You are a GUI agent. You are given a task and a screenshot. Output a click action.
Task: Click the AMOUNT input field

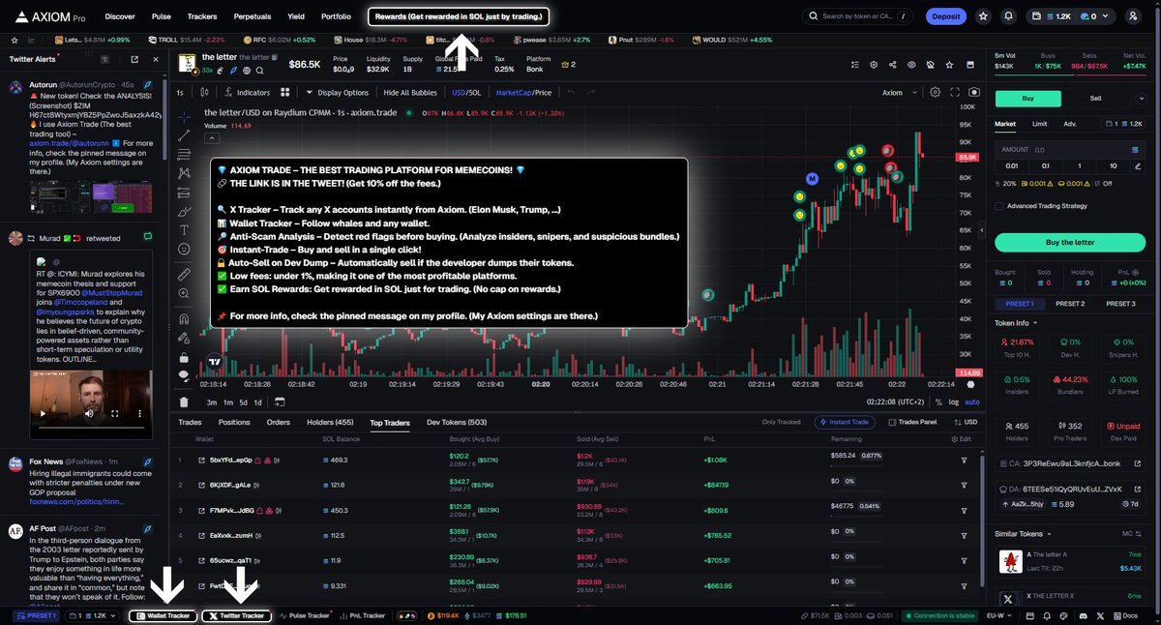pos(1069,150)
